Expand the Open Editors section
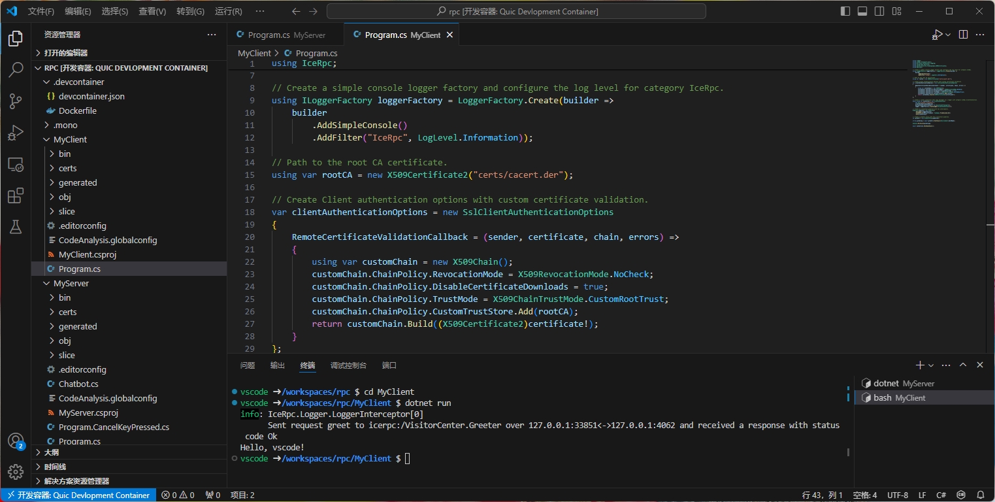The height and width of the screenshot is (502, 995). coord(129,53)
